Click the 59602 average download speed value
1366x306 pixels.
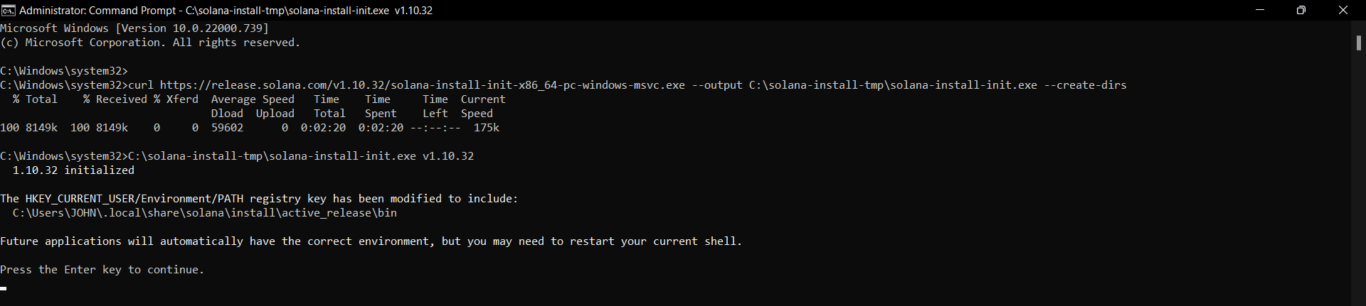pyautogui.click(x=227, y=128)
